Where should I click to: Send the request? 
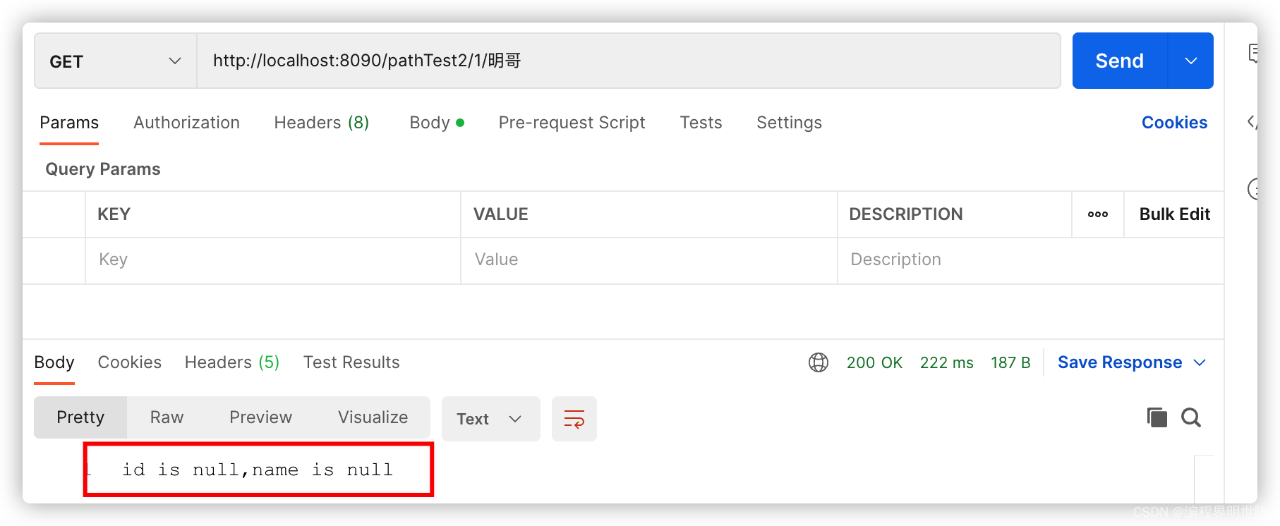(x=1120, y=61)
